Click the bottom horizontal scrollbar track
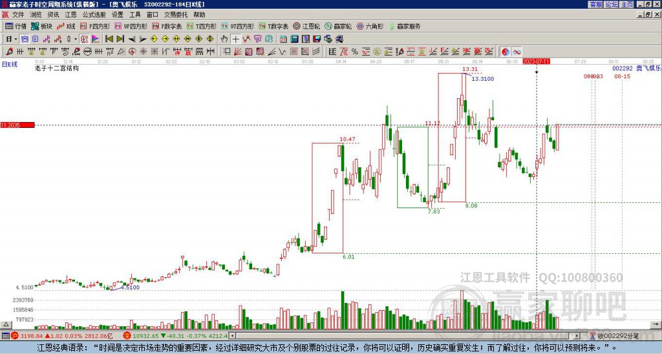 [405, 336]
